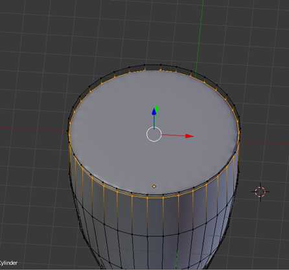Viewport: 289px width, 270px height.
Task: Click the green Y-axis tip of the gizmo
Action: (x=157, y=109)
